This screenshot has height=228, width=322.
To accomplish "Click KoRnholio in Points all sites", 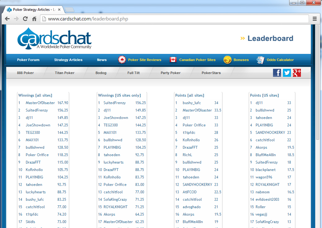I will pyautogui.click(x=191, y=140).
